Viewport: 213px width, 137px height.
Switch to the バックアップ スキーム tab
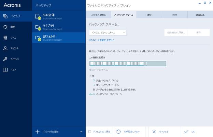pyautogui.click(x=124, y=15)
